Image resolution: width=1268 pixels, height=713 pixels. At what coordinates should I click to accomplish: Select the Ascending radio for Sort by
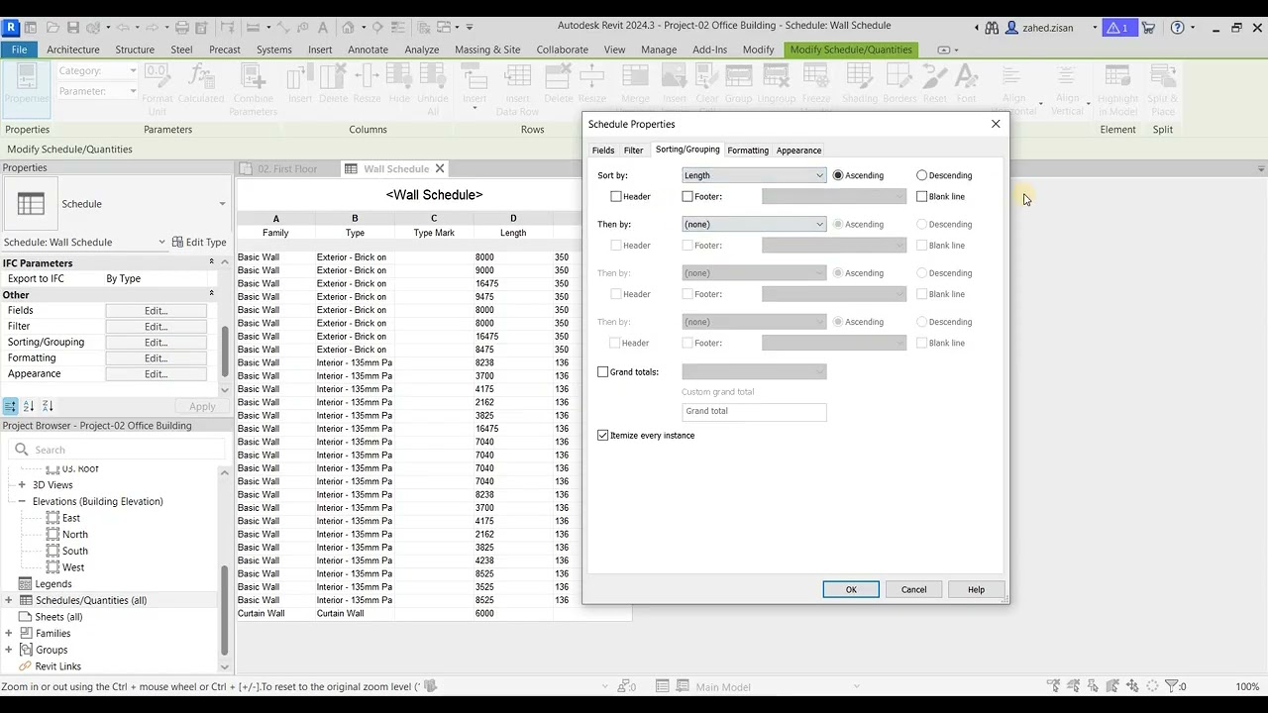(x=838, y=175)
